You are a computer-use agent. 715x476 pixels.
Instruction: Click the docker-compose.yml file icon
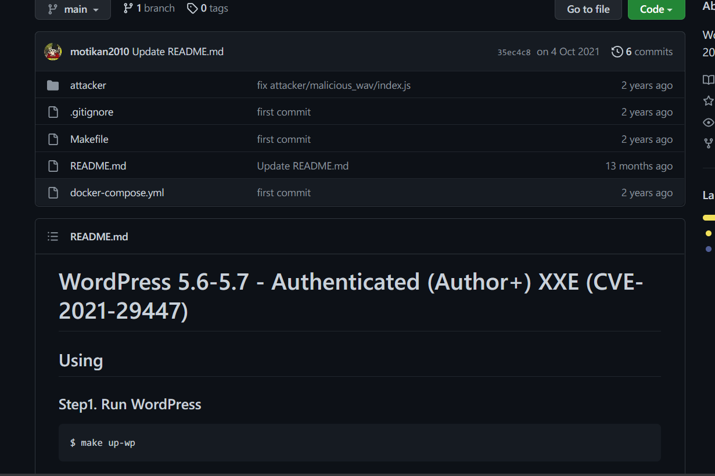(x=53, y=193)
